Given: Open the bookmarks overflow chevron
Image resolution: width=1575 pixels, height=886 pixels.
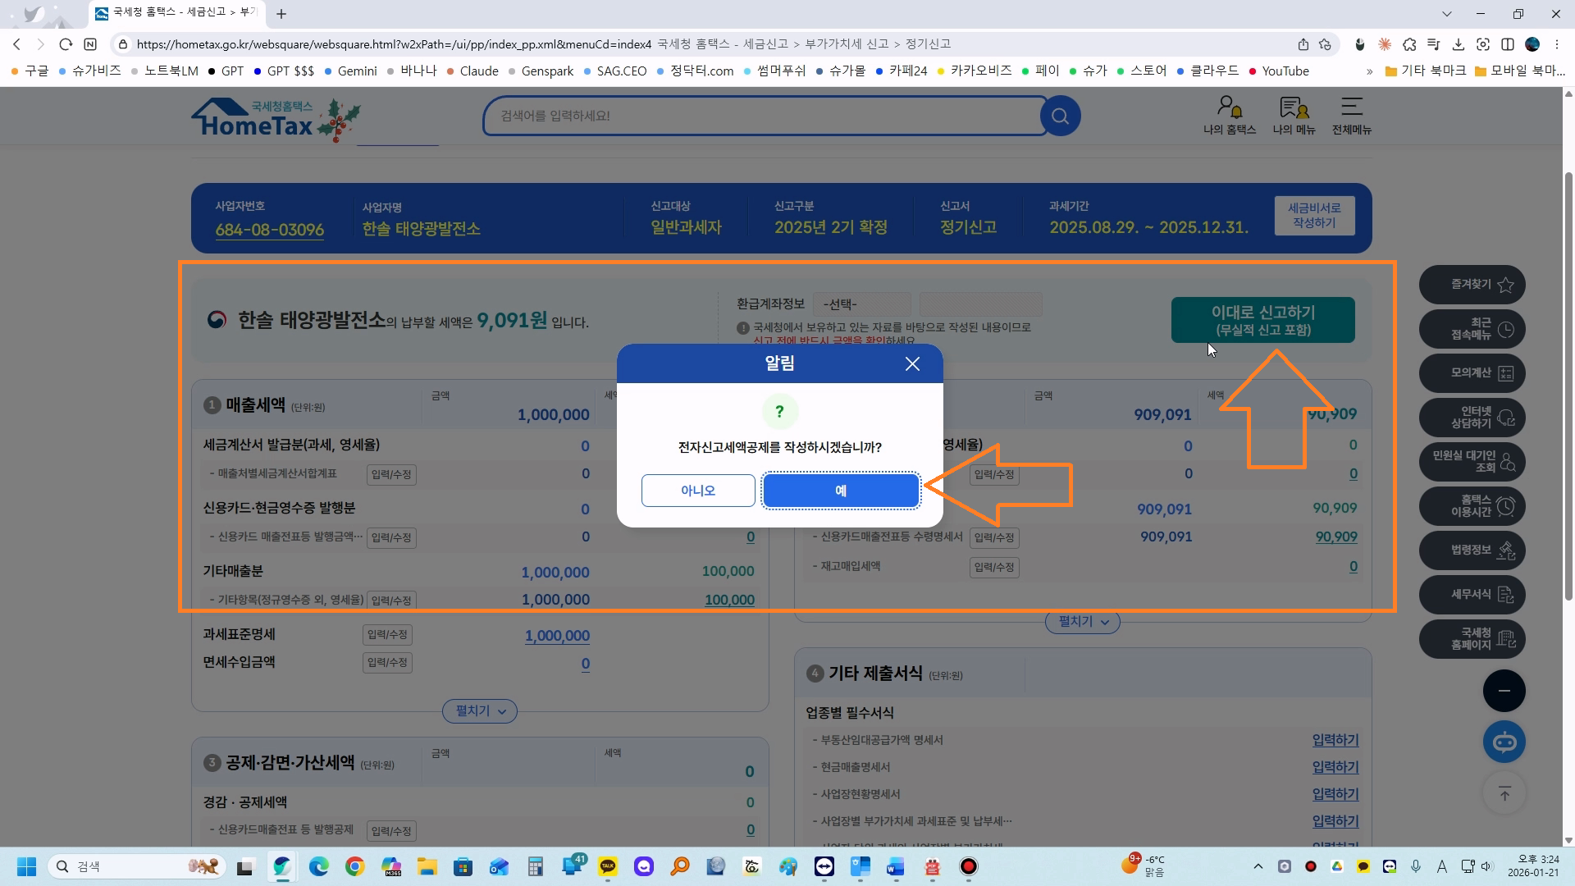Looking at the screenshot, I should pos(1369,71).
